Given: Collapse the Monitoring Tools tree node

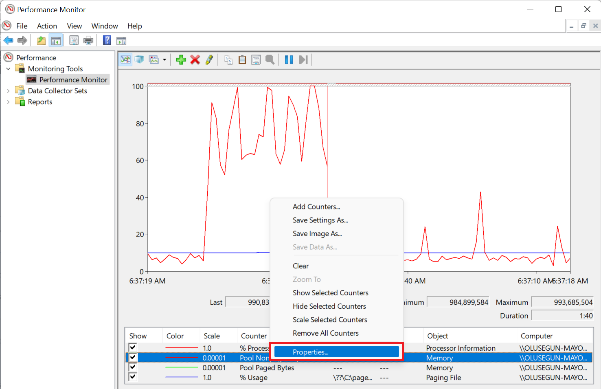Looking at the screenshot, I should pyautogui.click(x=8, y=69).
